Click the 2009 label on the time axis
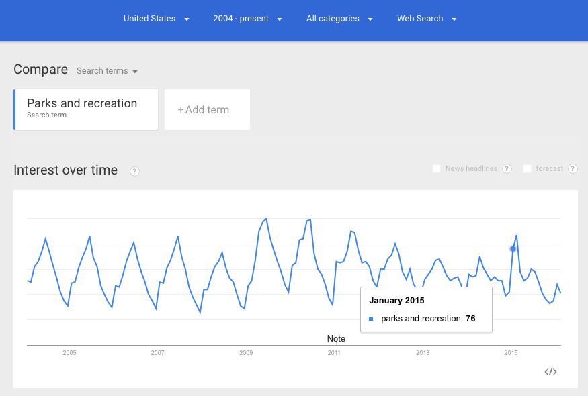The width and height of the screenshot is (588, 396). [246, 353]
